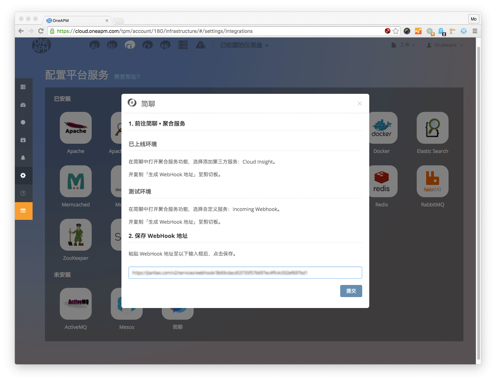Reload the current page
This screenshot has width=496, height=382.
pos(41,31)
